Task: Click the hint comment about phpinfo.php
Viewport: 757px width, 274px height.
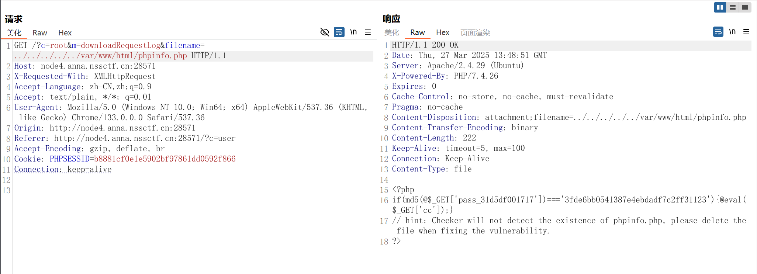Action: [569, 226]
